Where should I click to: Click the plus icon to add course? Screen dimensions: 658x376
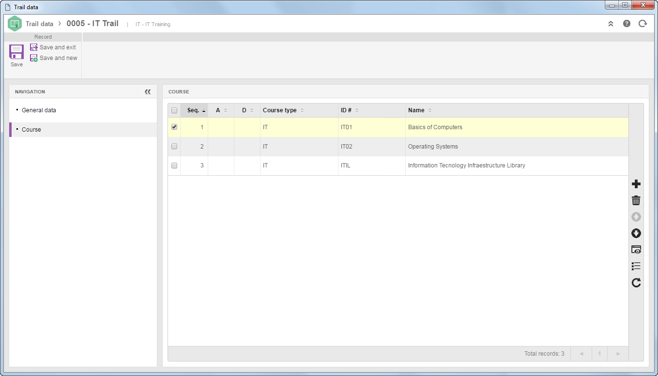pyautogui.click(x=636, y=184)
